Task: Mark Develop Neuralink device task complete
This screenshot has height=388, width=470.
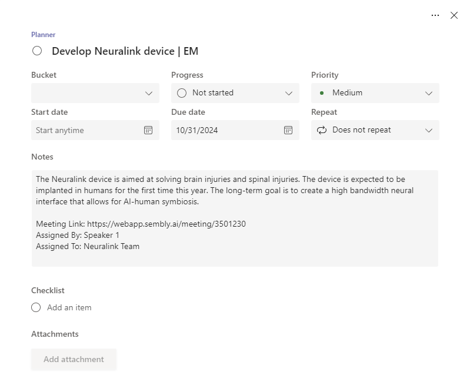Action: click(x=37, y=51)
